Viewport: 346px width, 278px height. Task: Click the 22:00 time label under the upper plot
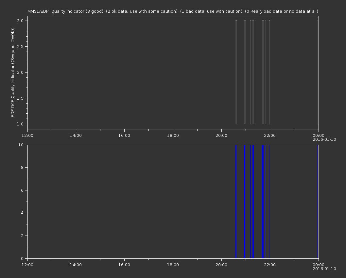coord(270,135)
